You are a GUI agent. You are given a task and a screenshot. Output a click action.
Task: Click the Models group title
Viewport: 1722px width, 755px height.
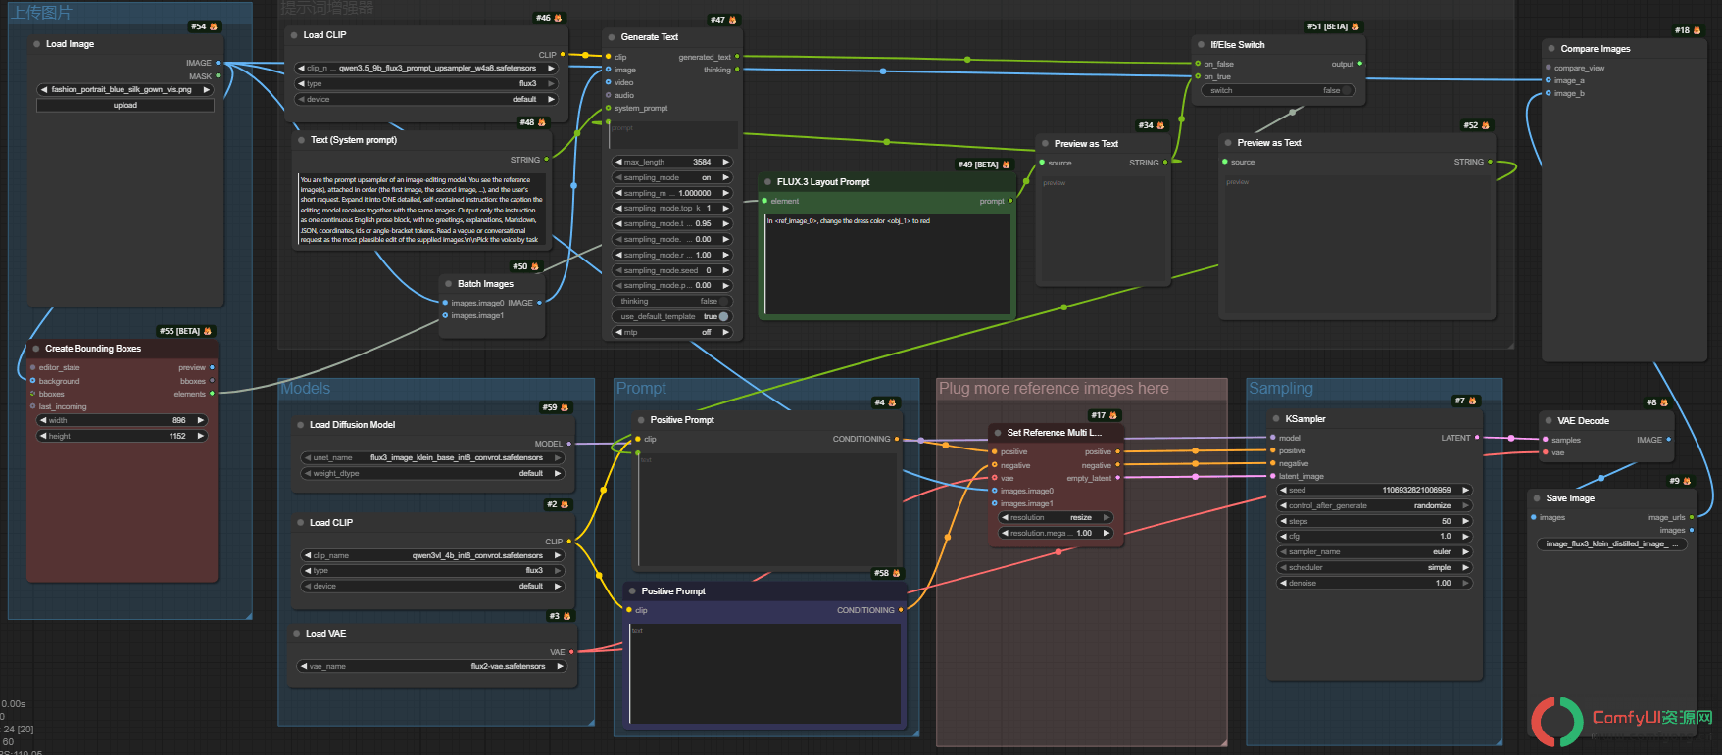tap(306, 389)
